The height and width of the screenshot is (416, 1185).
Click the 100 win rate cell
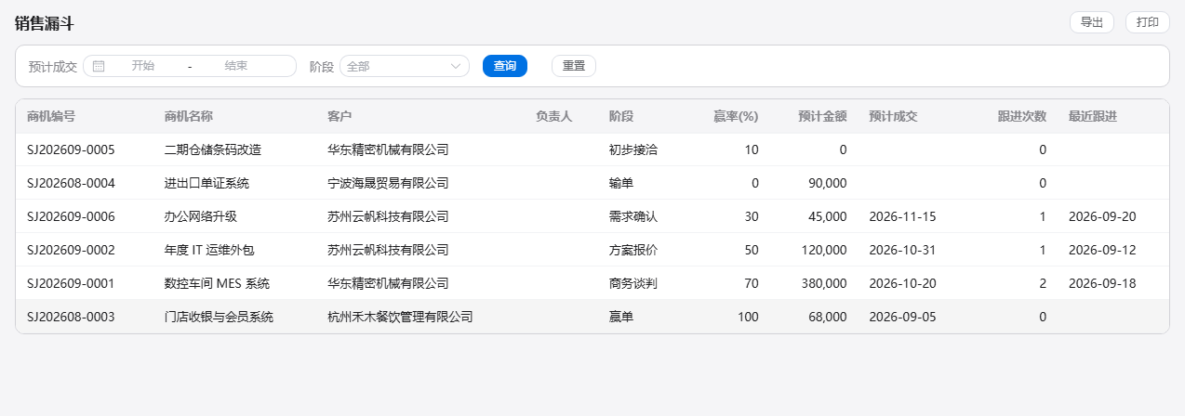[748, 317]
